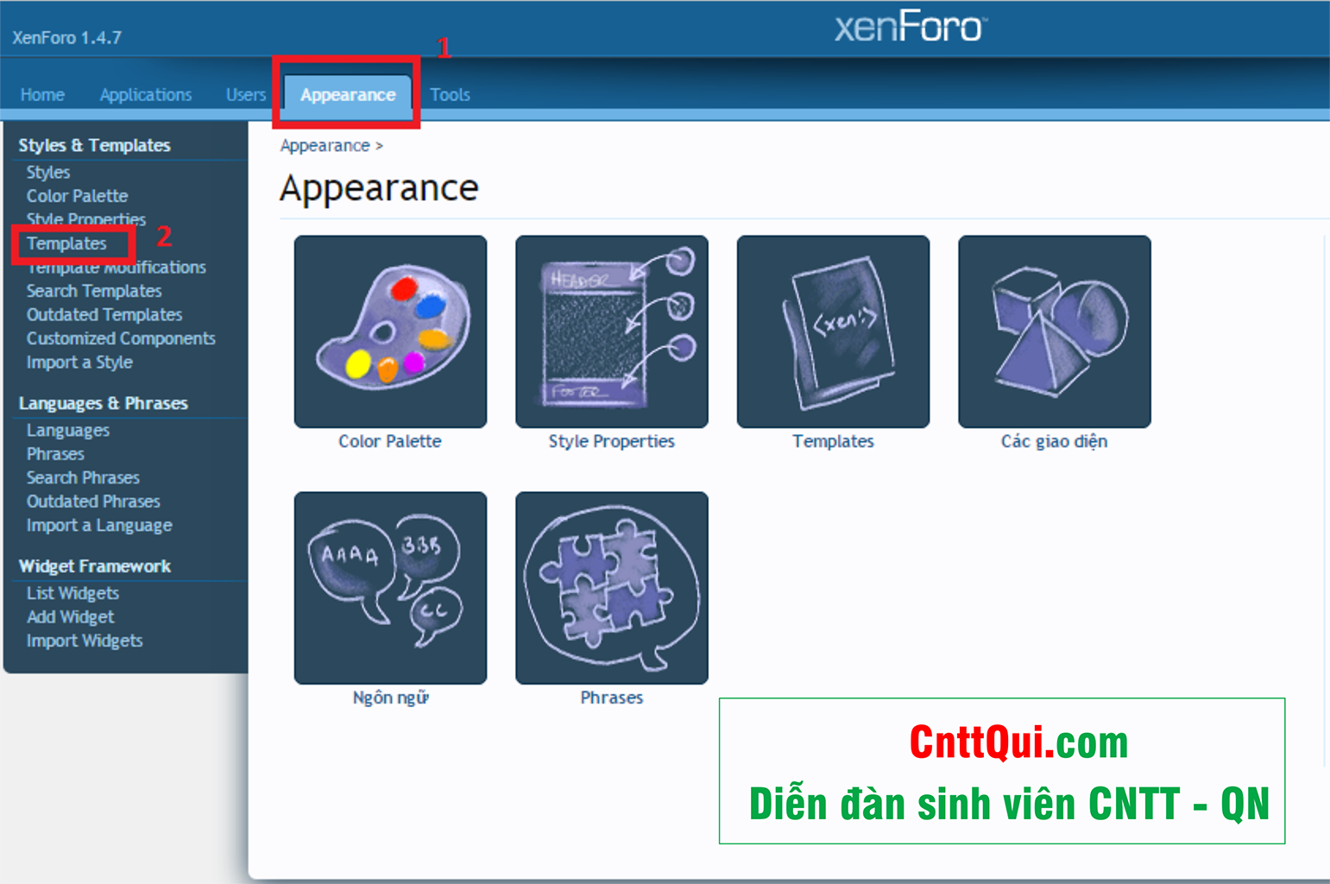The width and height of the screenshot is (1330, 884).
Task: Click Import Widgets in sidebar
Action: pyautogui.click(x=85, y=641)
